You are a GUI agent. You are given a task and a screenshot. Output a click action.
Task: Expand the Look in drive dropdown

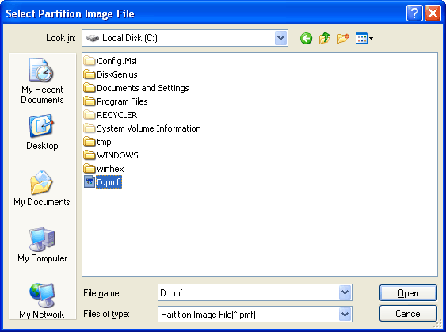click(280, 38)
